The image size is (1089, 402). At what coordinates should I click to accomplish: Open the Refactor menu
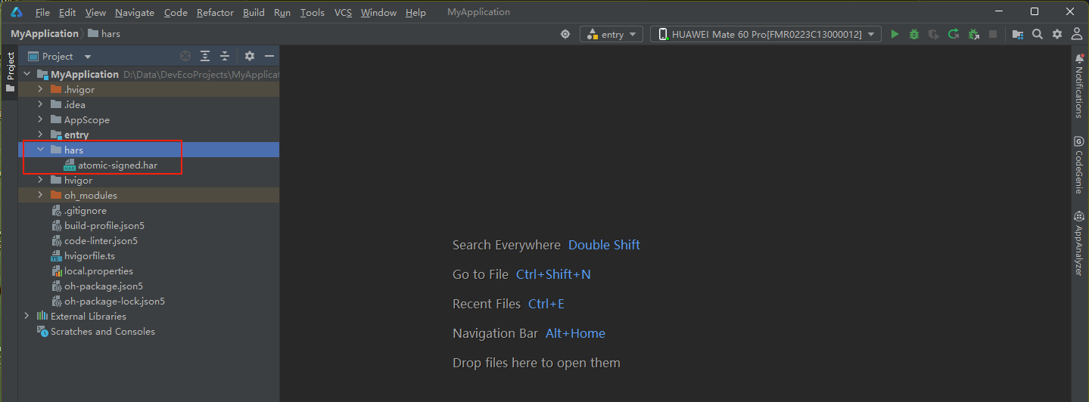[x=215, y=12]
